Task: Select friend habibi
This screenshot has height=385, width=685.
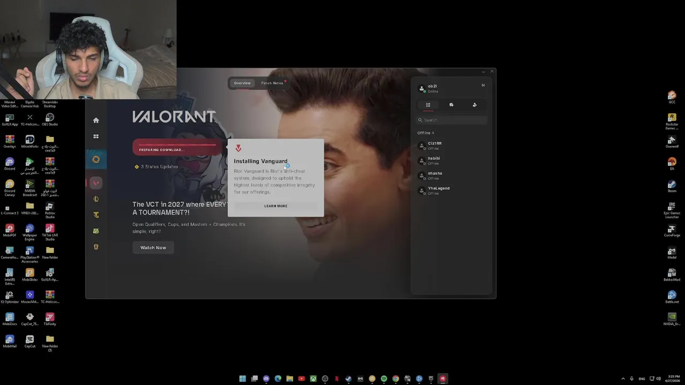Action: click(x=451, y=160)
